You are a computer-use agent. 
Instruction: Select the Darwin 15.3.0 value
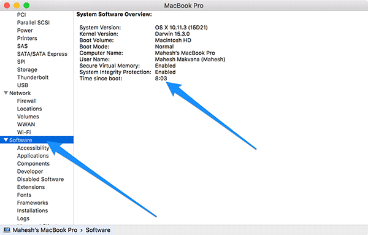coord(172,34)
